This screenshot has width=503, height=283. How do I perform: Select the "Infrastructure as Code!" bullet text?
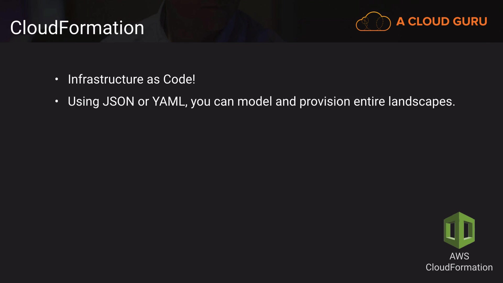tap(131, 79)
